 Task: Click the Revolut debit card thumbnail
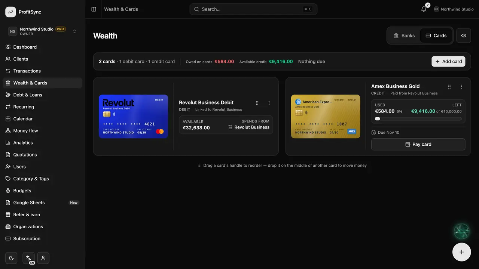pyautogui.click(x=133, y=116)
